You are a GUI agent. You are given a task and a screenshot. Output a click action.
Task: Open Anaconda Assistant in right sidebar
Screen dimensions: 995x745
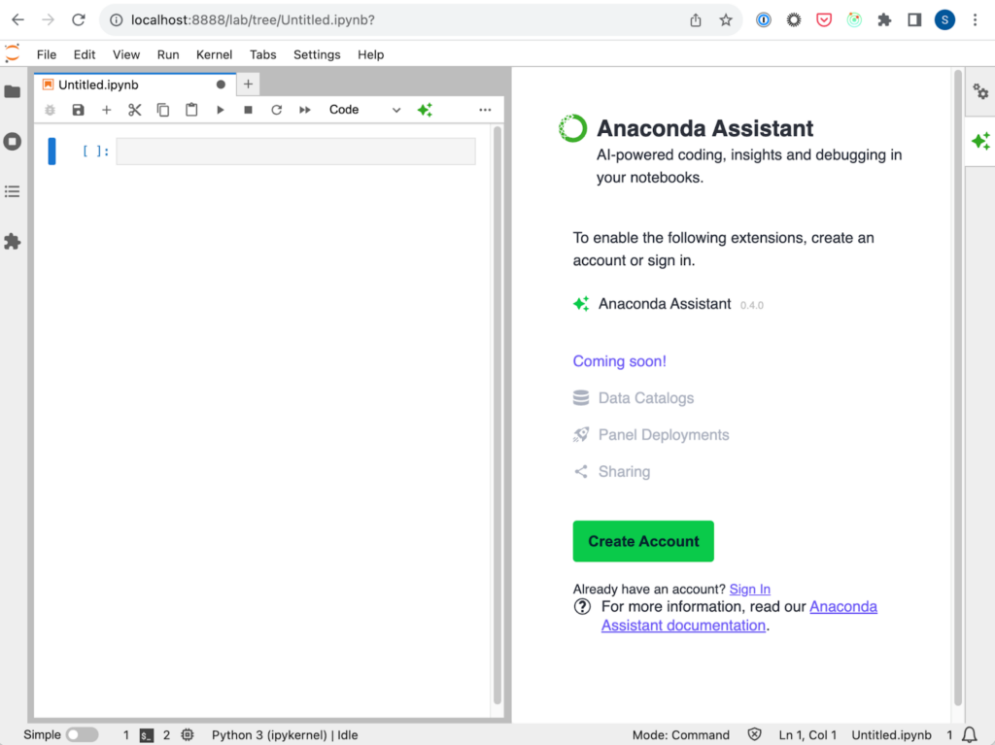pos(980,141)
